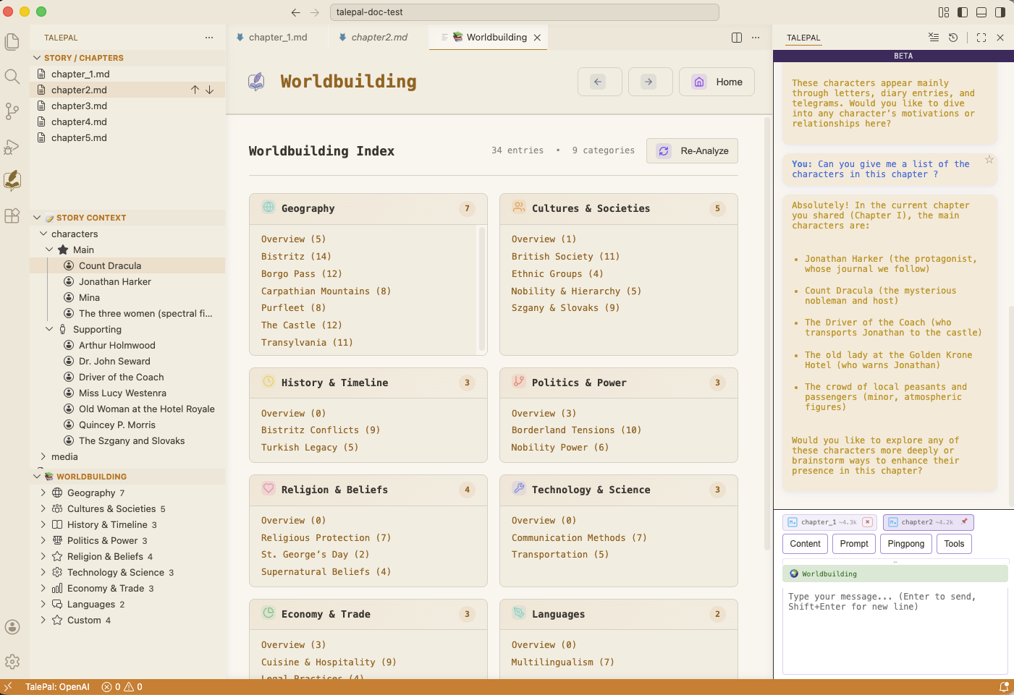Image resolution: width=1014 pixels, height=695 pixels.
Task: Star the user chat message
Action: click(989, 159)
